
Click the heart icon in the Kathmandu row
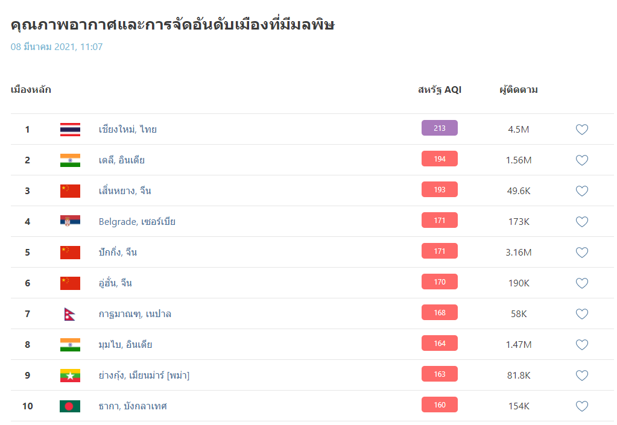[x=581, y=313]
